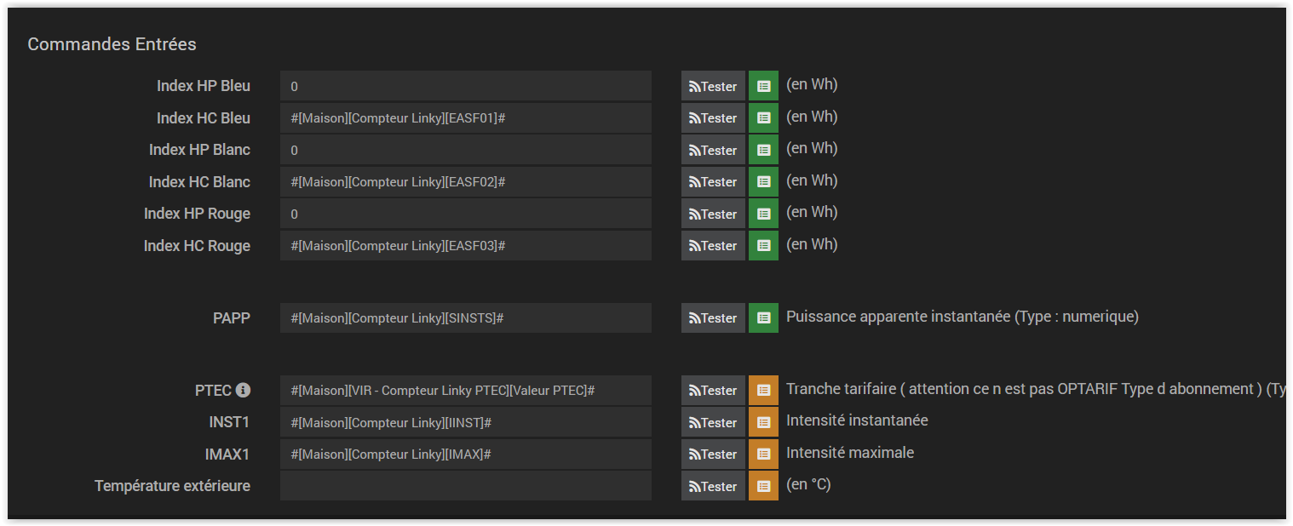Test the PTEC command value
Screen dimensions: 1293x526
(713, 391)
